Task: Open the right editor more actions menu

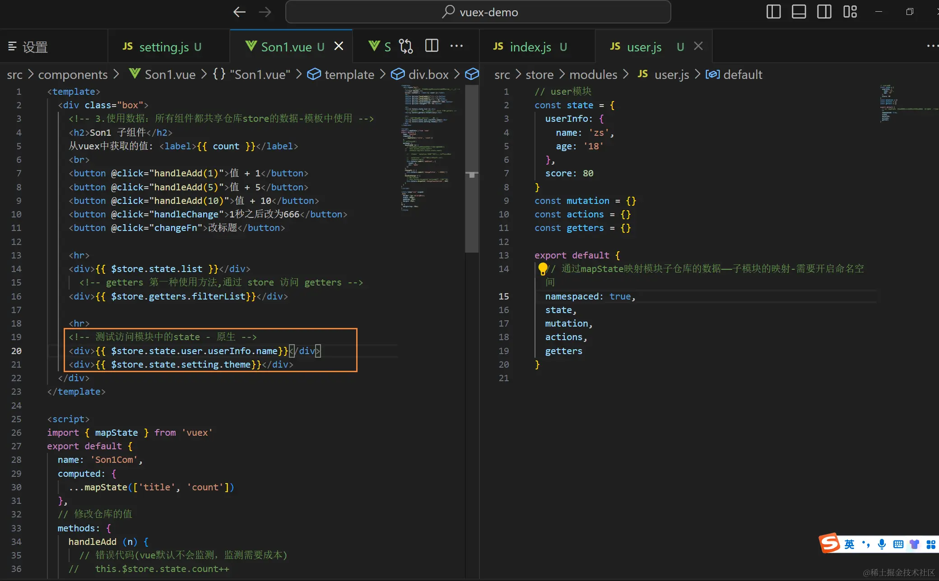Action: (x=932, y=46)
